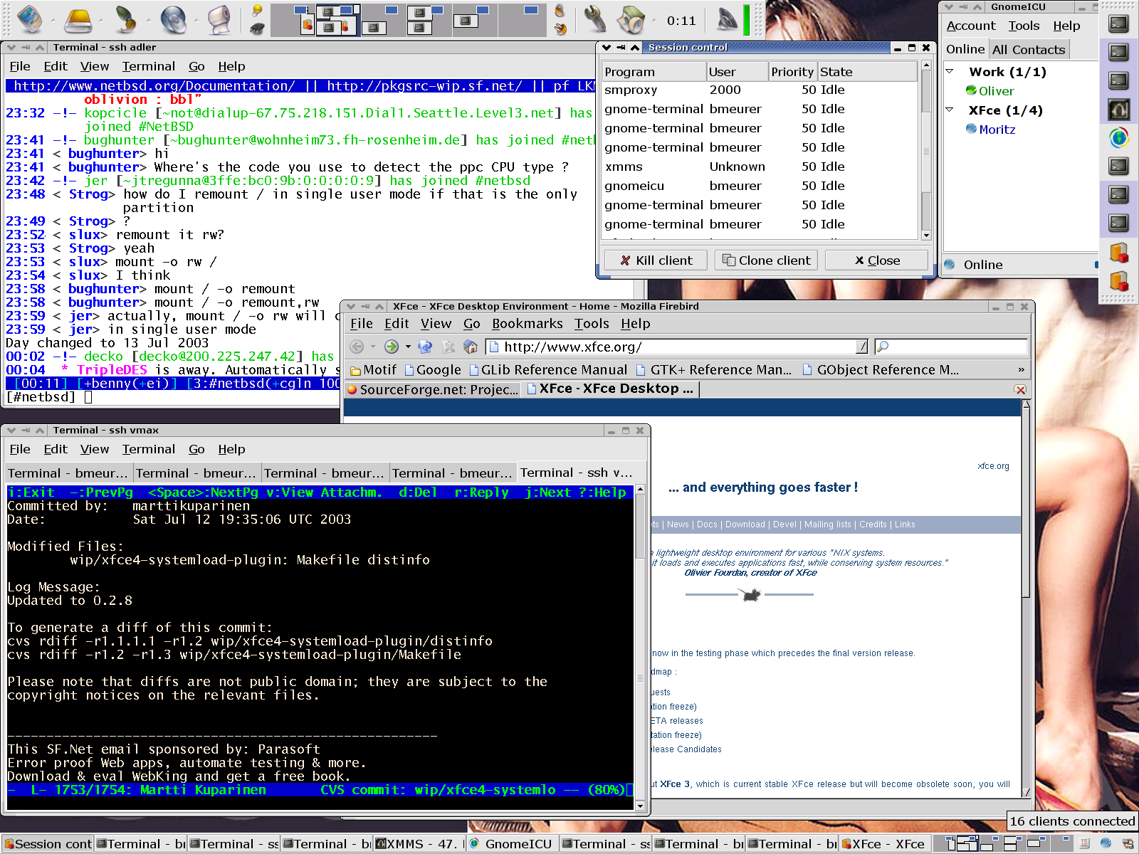Open the Download link on xfce.org page
This screenshot has width=1139, height=854.
[745, 524]
